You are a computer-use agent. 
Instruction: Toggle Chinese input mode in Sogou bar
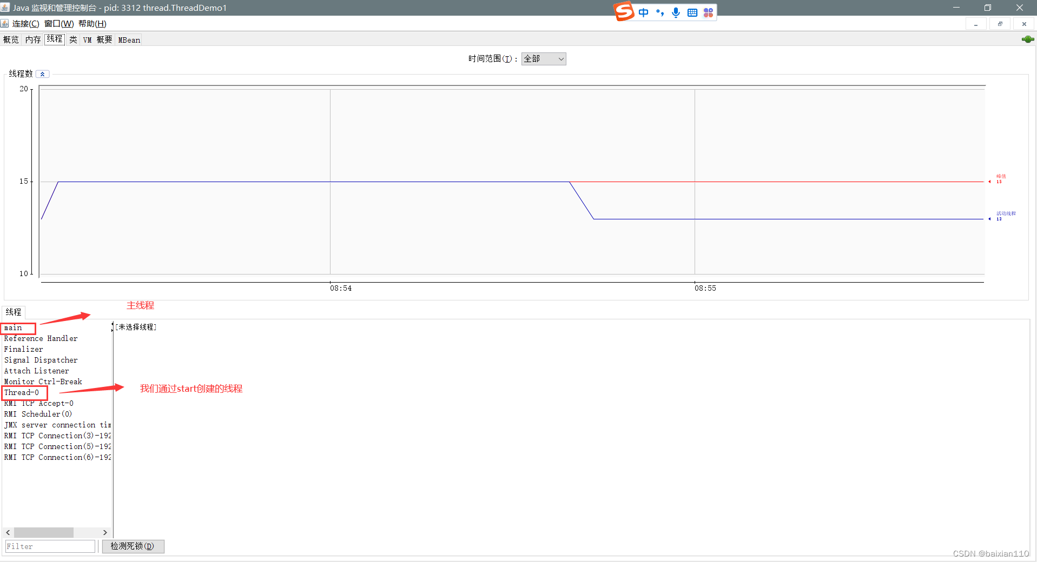click(x=643, y=12)
